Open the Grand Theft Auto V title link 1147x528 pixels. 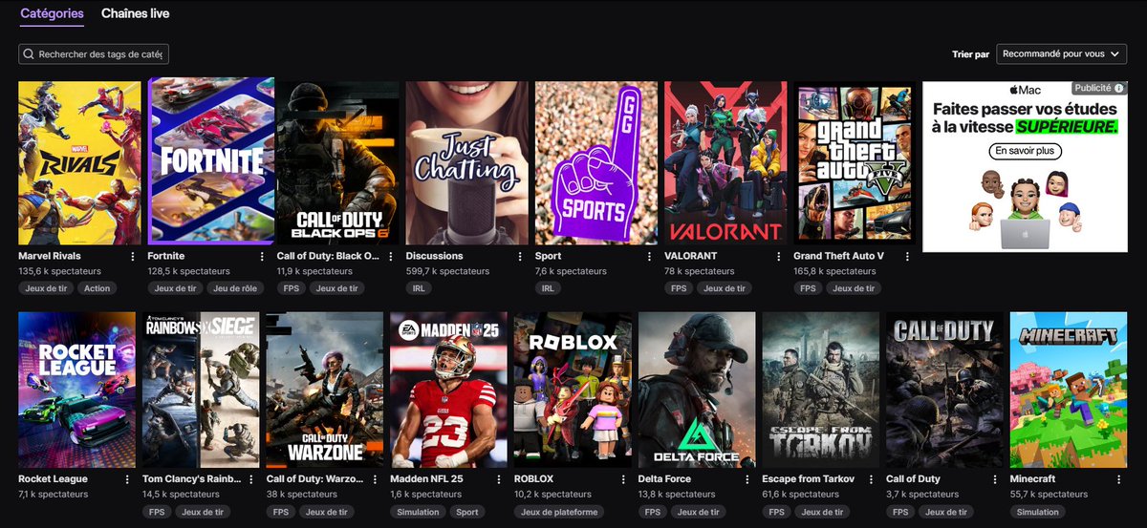(x=838, y=256)
